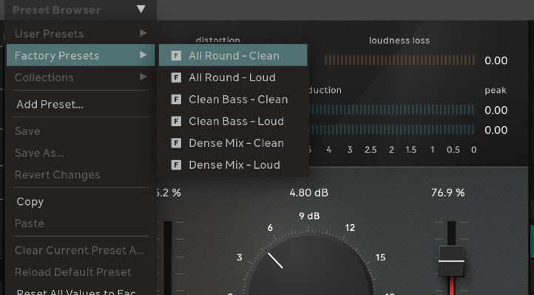Click the F icon beside Clean Bass - Loud
The height and width of the screenshot is (295, 534).
[x=176, y=121]
